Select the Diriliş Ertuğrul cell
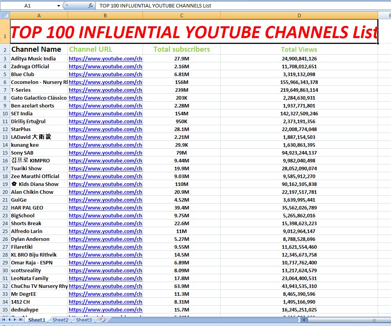 39,122
